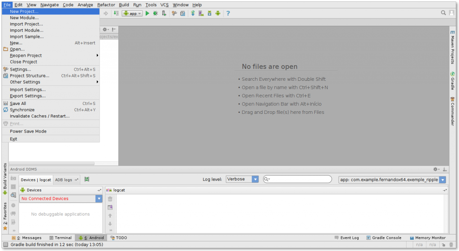Click the Search Everywhere magnifier icon
The image size is (459, 251).
coord(443,13)
